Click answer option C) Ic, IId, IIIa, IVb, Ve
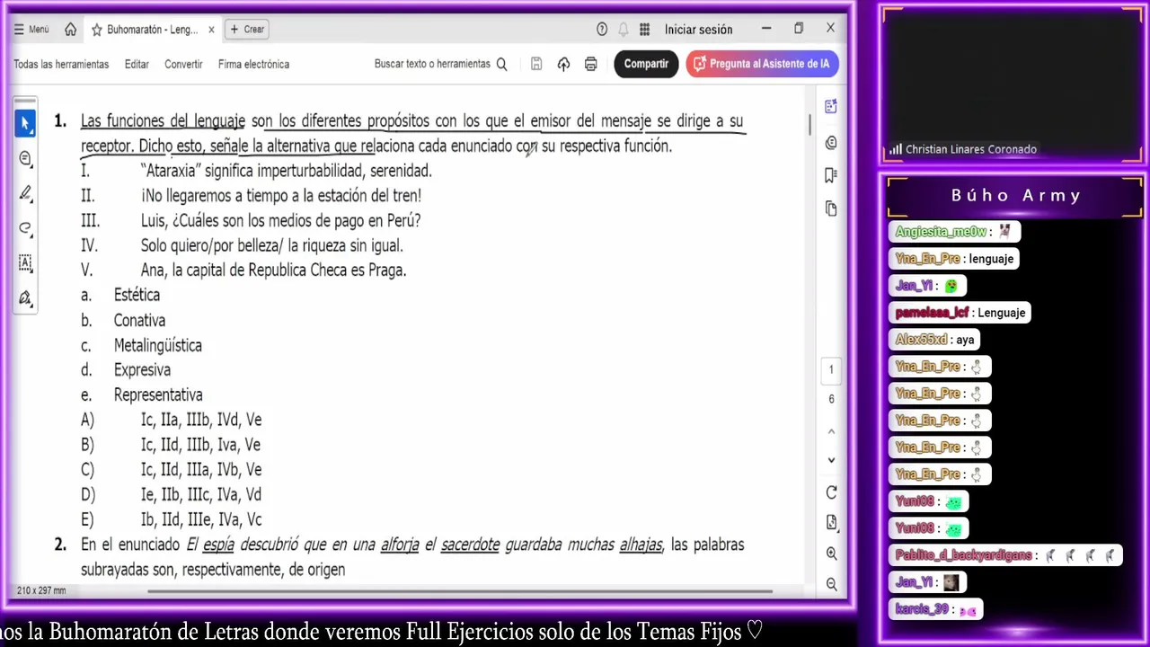 171,470
